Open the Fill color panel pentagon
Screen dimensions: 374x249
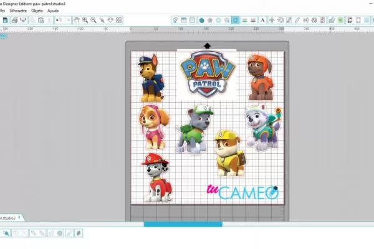pyautogui.click(x=201, y=21)
